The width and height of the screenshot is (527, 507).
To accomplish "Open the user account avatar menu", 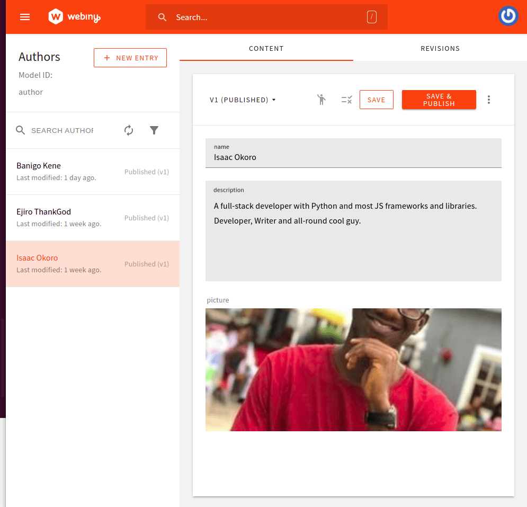I will click(x=508, y=16).
